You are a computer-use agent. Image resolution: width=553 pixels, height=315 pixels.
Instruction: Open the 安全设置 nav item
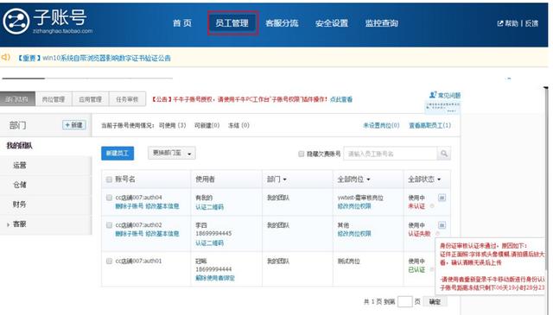pos(332,23)
